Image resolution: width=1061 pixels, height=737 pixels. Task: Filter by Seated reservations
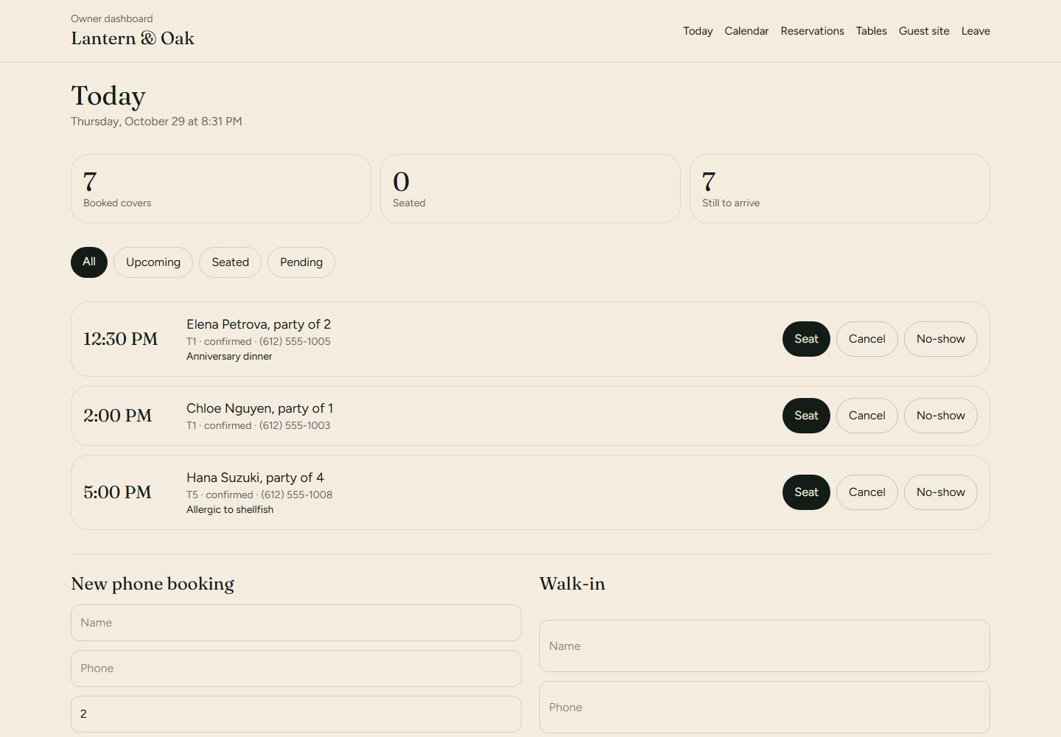pyautogui.click(x=230, y=262)
